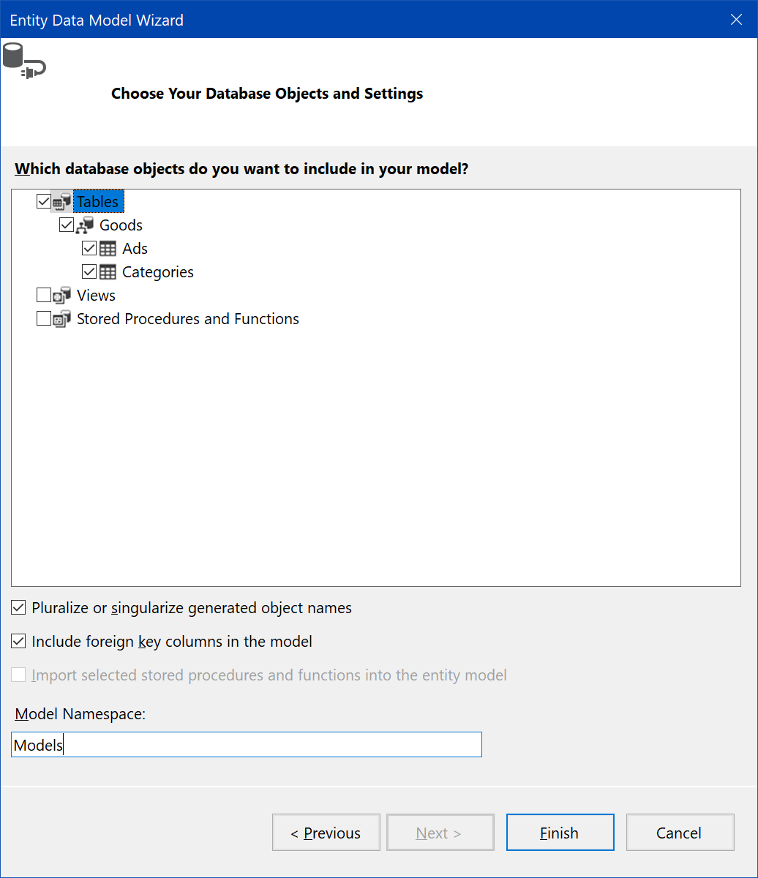
Task: Select the Categories tree item label
Action: [158, 272]
